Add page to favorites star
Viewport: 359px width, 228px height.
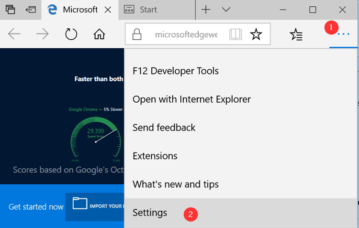257,34
